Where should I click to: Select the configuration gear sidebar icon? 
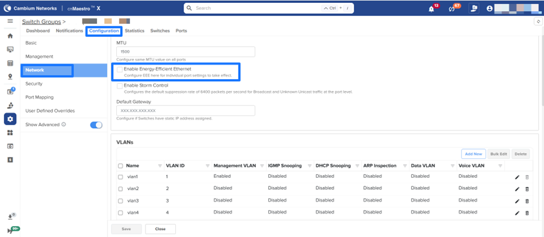pos(10,119)
